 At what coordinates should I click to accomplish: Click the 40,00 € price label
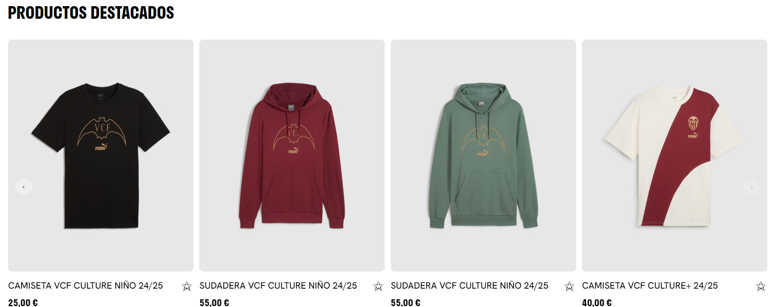pyautogui.click(x=597, y=303)
